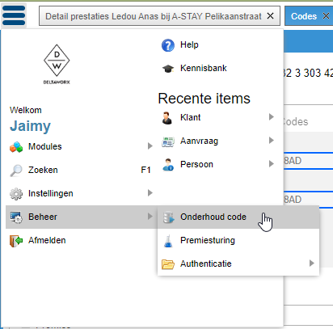Click the Afmelden door exit icon
The width and height of the screenshot is (333, 329).
[16, 241]
